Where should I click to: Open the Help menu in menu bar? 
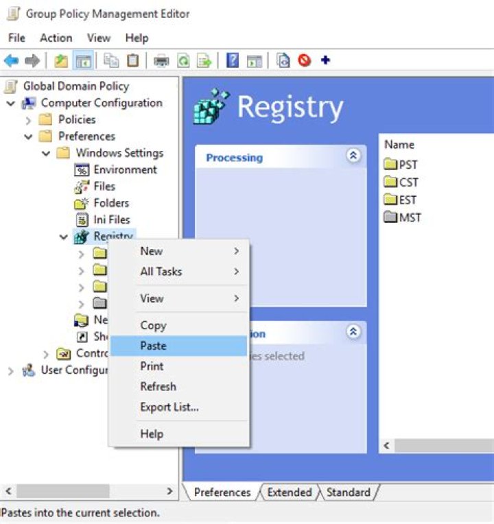(x=137, y=38)
